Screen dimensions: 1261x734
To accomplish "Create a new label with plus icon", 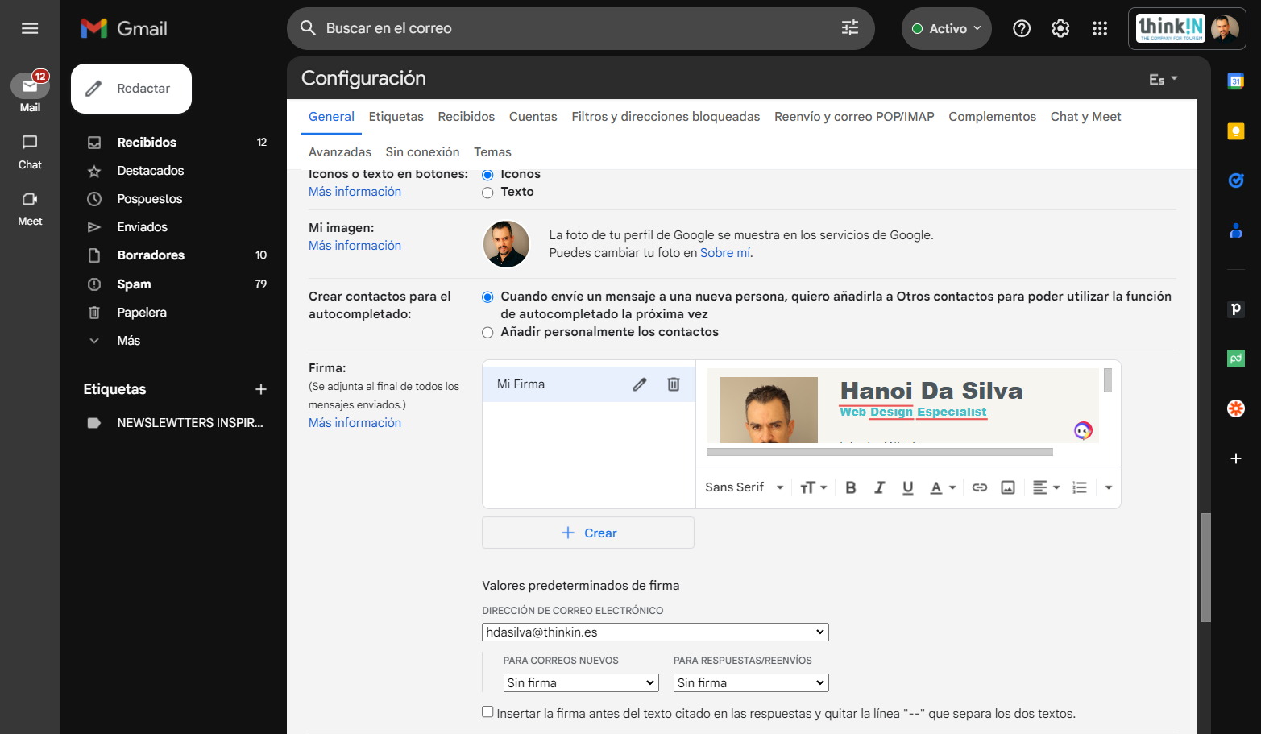I will [261, 389].
